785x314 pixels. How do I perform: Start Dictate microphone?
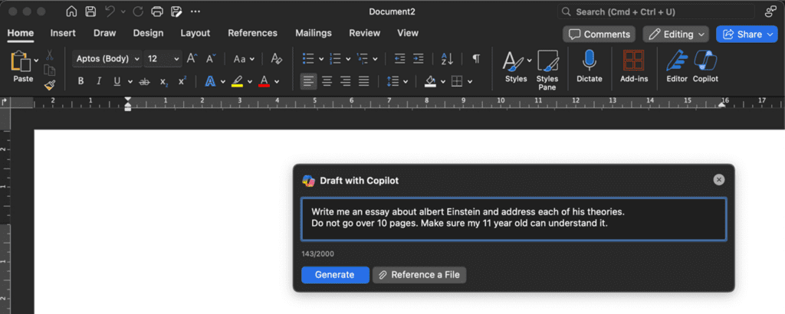[x=590, y=67]
